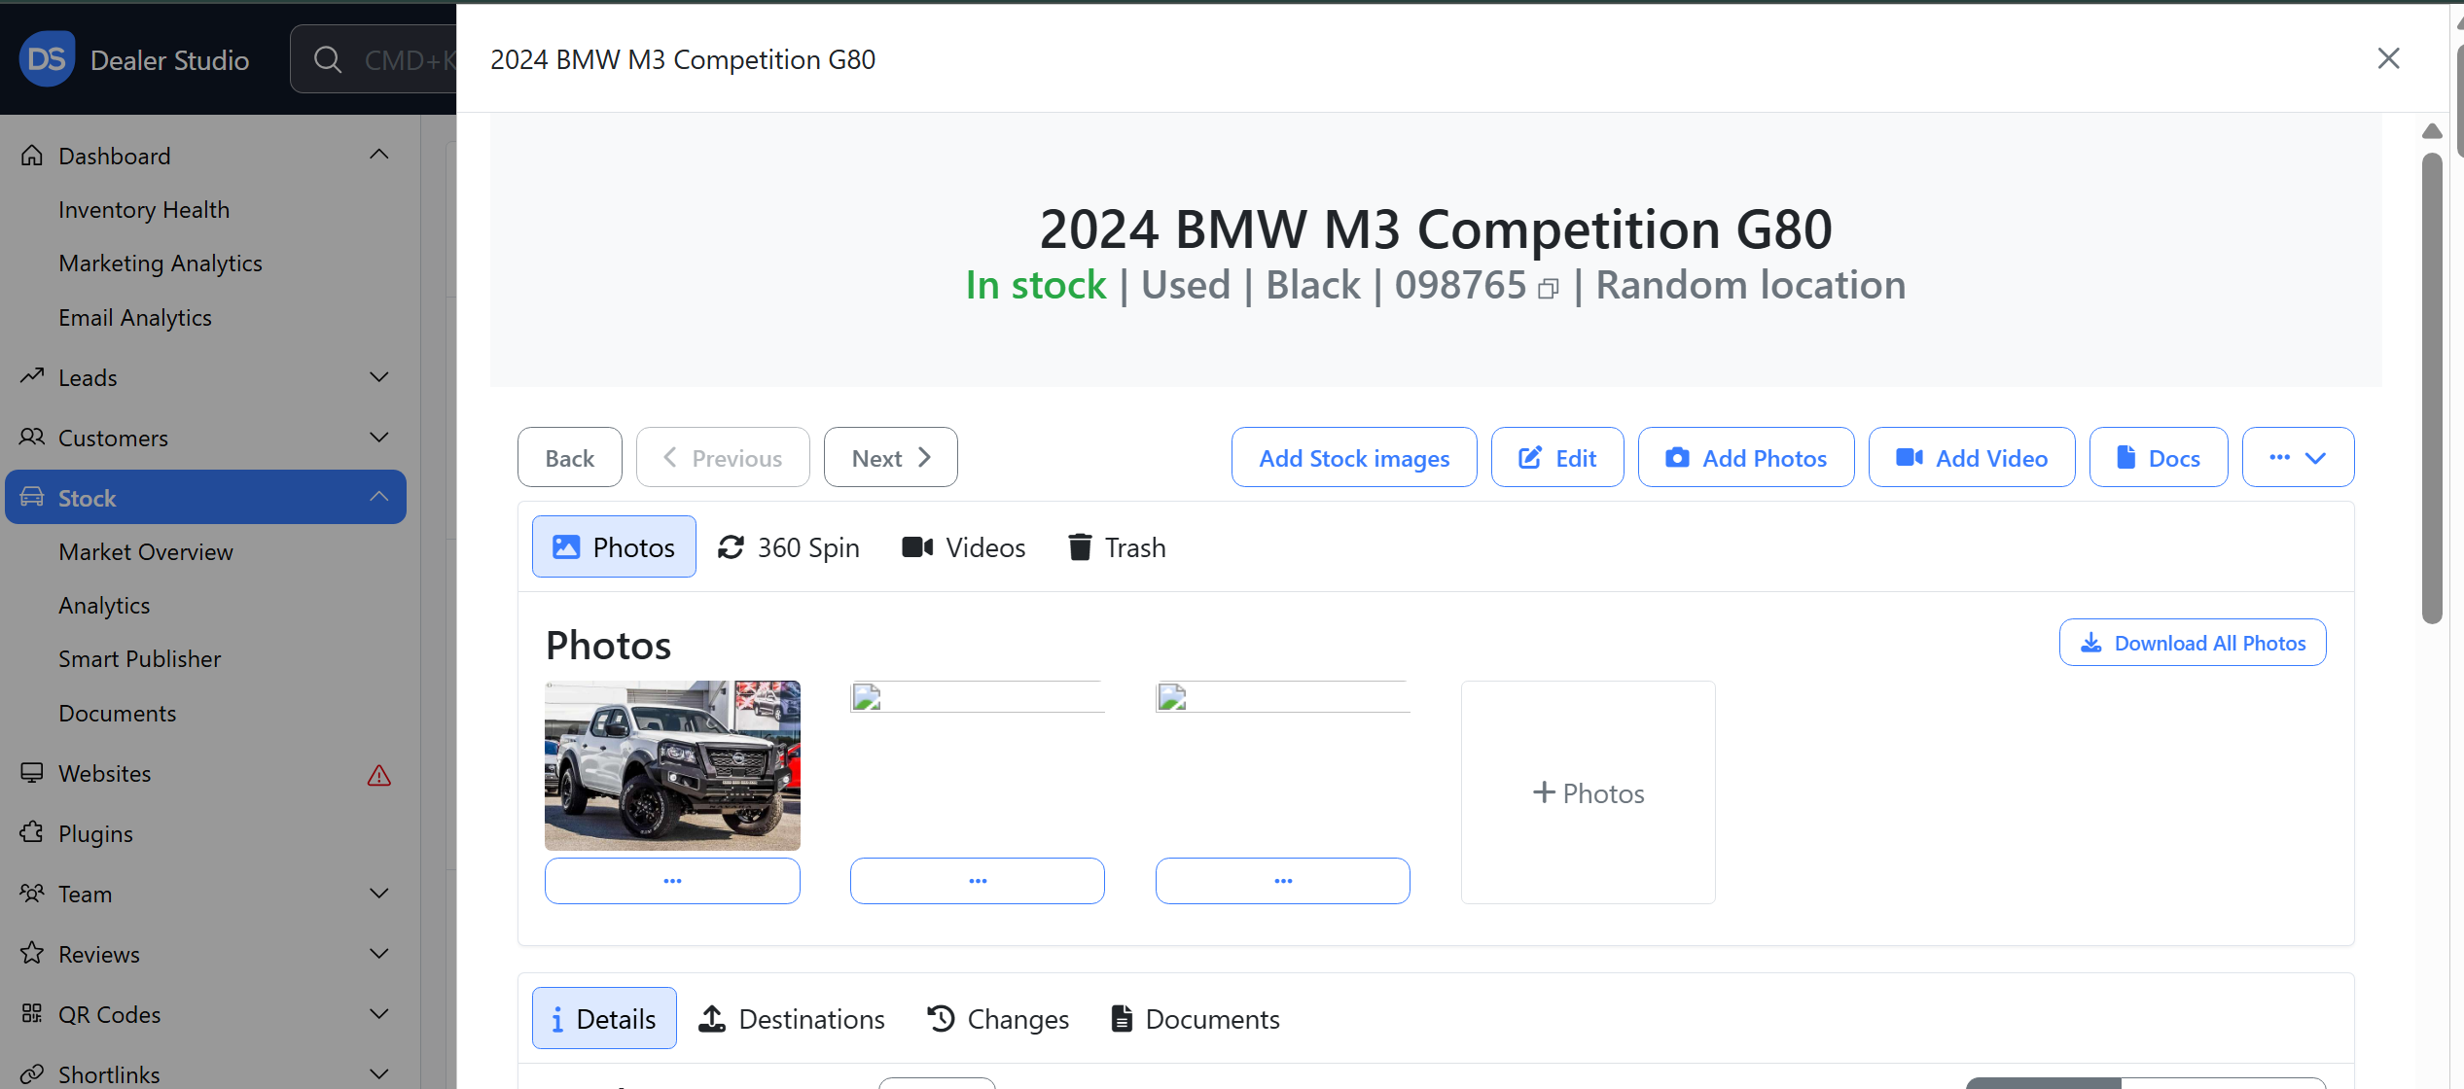Click the Edit pencil button

pyautogui.click(x=1556, y=458)
